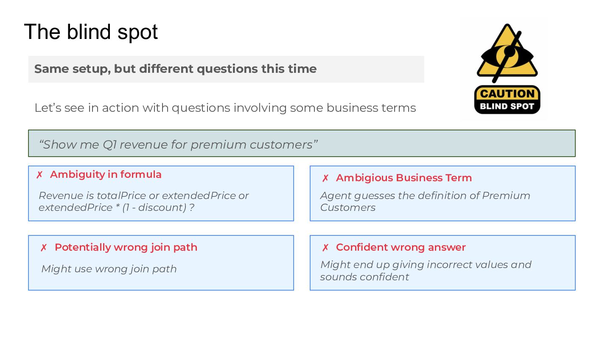The width and height of the screenshot is (611, 343).
Task: Click the 'Ambiguity in formula' heading
Action: (x=106, y=174)
